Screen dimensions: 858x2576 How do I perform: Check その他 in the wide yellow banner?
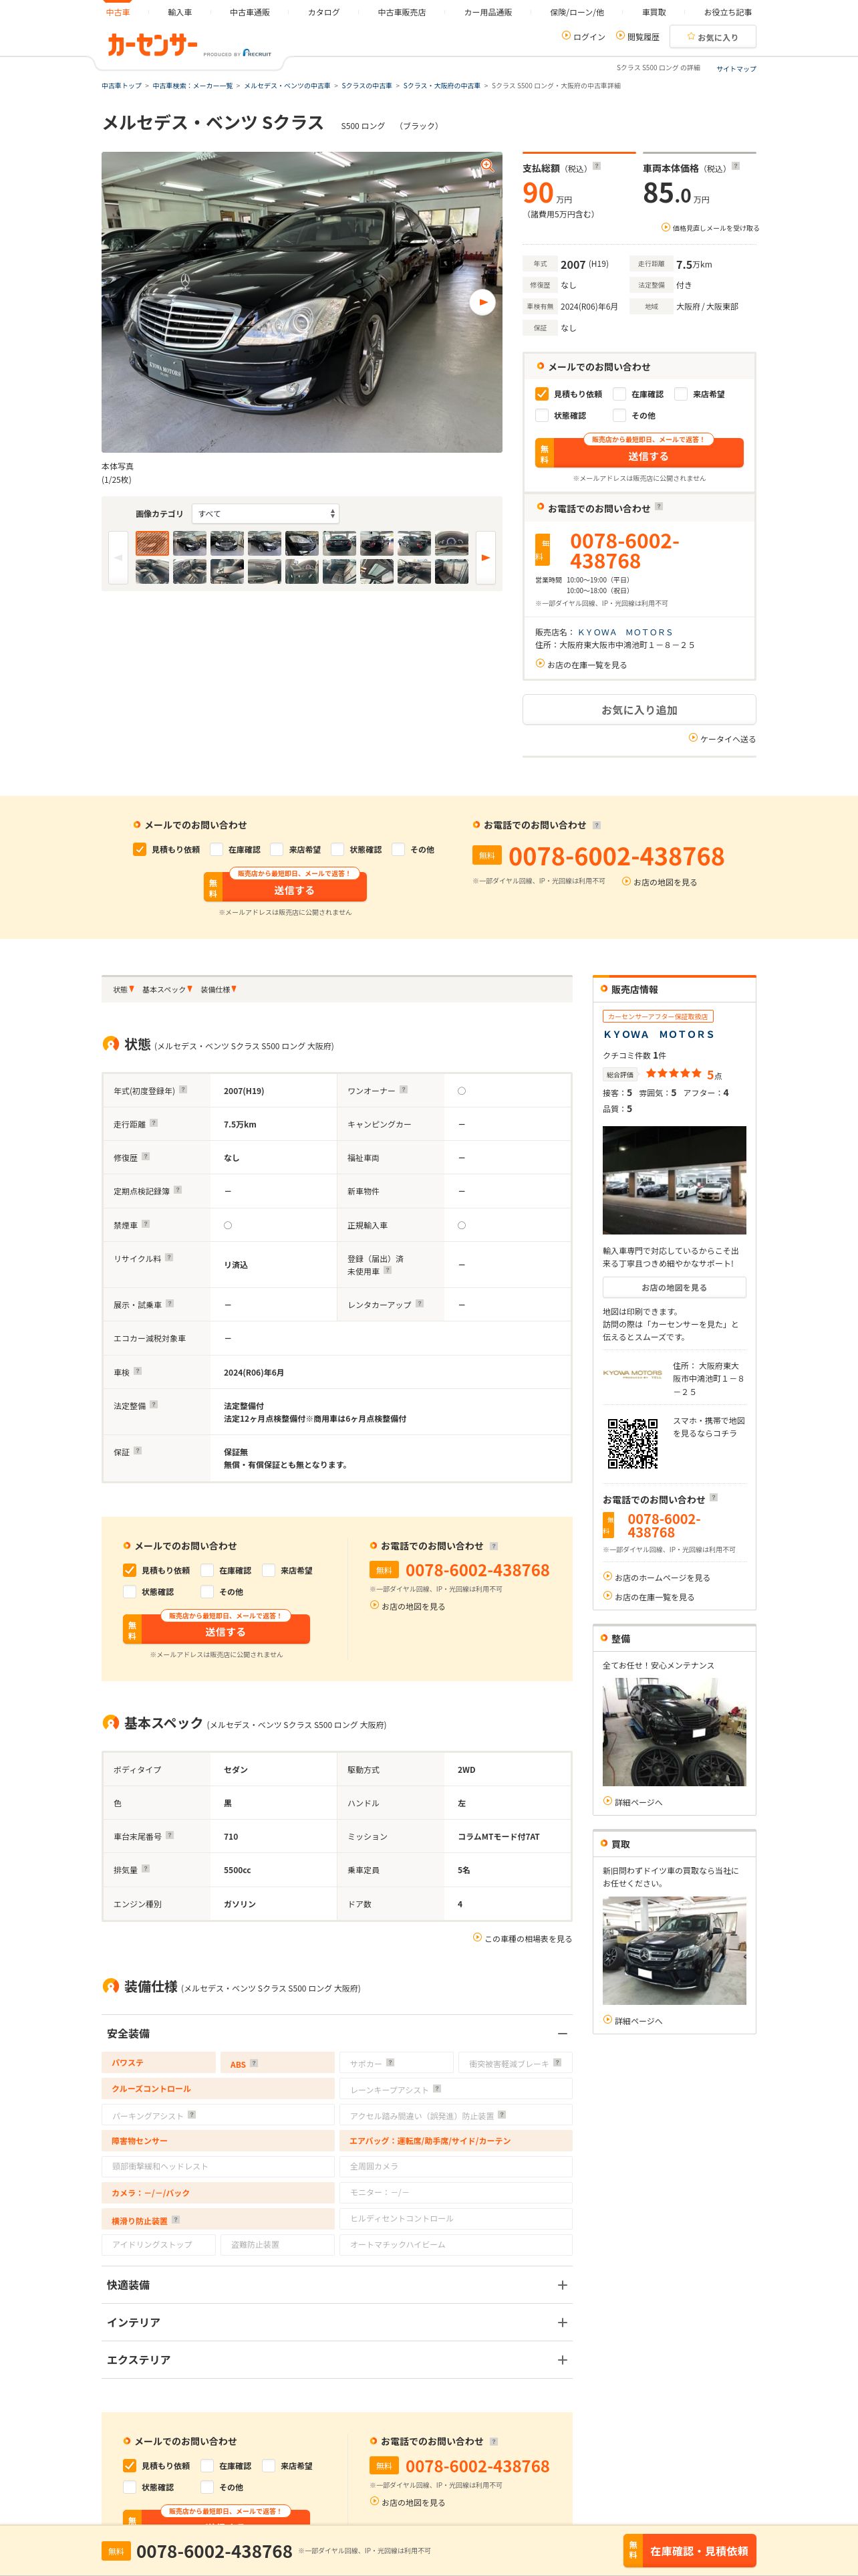[398, 849]
